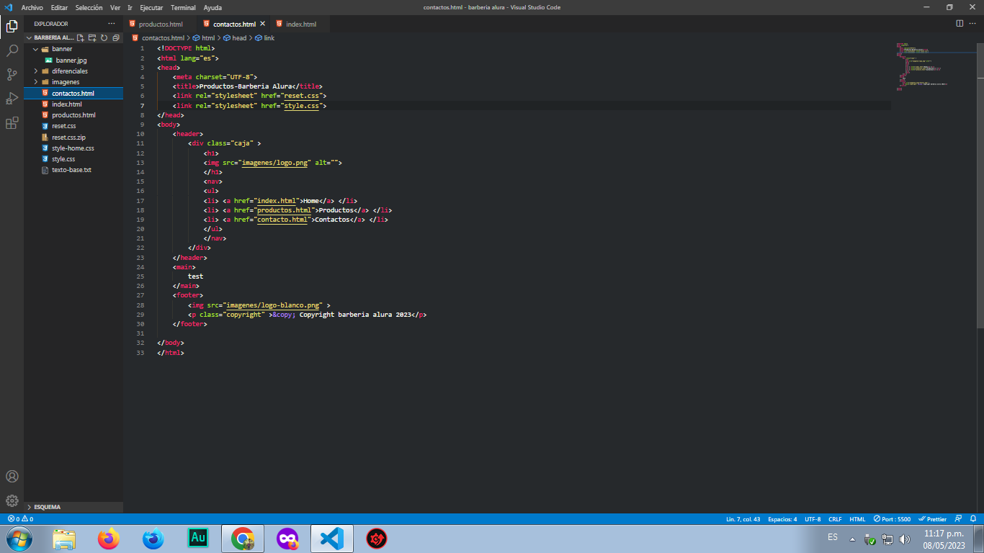Viewport: 984px width, 553px height.
Task: Collapse all folders in explorer
Action: (x=115, y=37)
